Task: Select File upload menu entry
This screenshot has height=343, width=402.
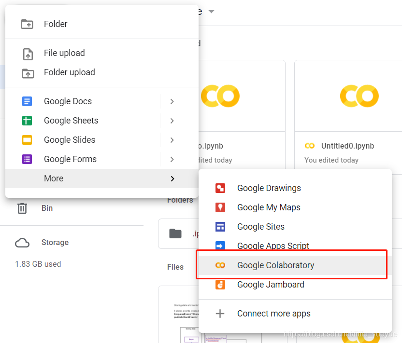Action: (x=102, y=53)
